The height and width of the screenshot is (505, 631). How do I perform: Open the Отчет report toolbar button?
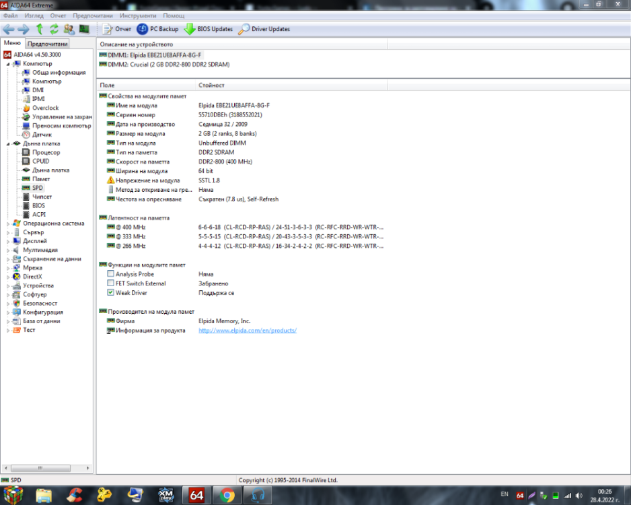117,29
